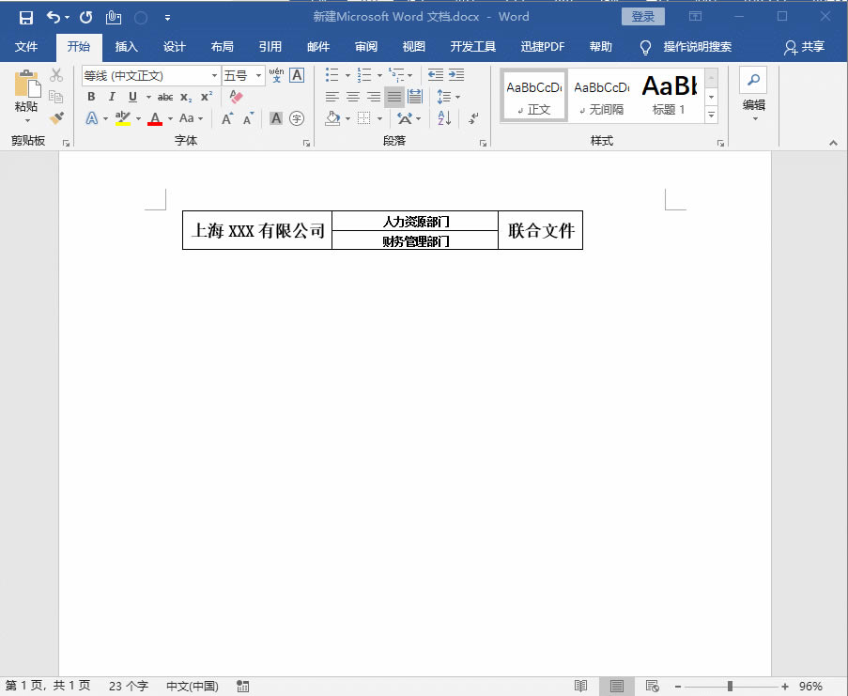Switch to Web Layout view icon
This screenshot has width=848, height=696.
(652, 686)
